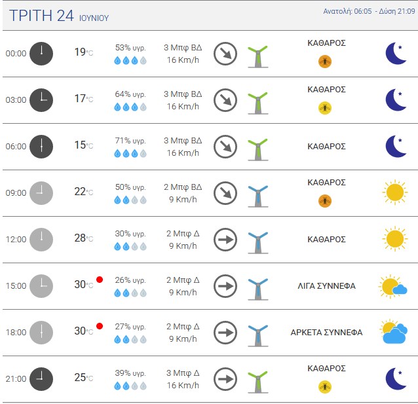Click the east-pointing wind arrow at 21:00
Screen dimensions: 418x404
[x=225, y=379]
